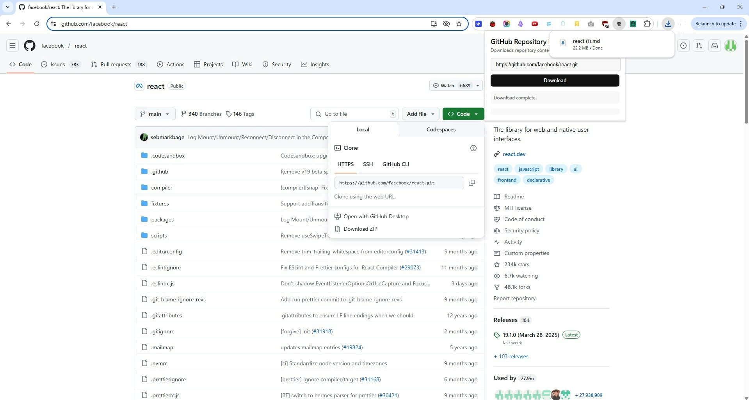Image resolution: width=749 pixels, height=400 pixels.
Task: Open the MIT license link
Action: click(518, 208)
